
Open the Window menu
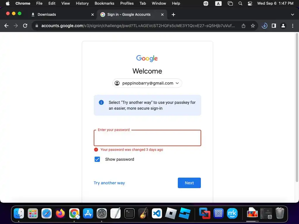[159, 3]
